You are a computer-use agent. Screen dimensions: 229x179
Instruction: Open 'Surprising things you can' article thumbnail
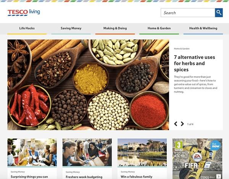click(x=32, y=152)
